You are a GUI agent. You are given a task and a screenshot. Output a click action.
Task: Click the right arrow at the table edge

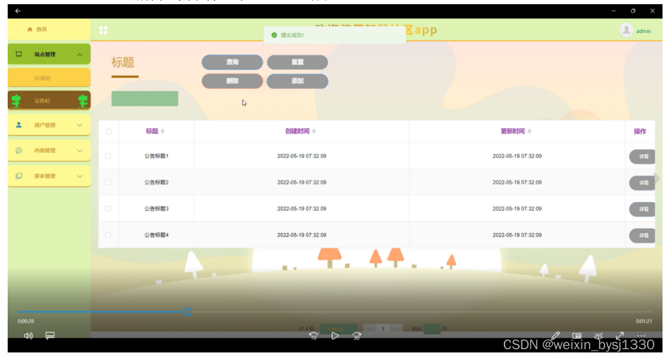coord(656,178)
